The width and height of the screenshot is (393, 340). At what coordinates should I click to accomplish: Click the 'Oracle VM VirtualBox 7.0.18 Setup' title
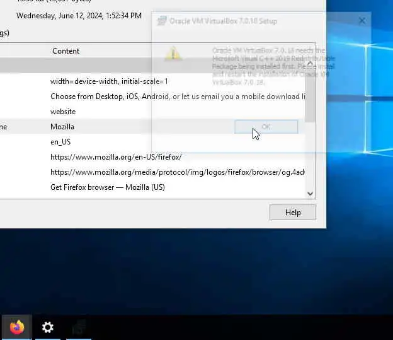[x=224, y=21]
